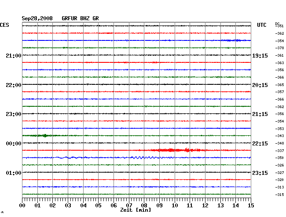
Task: Click the 01 minute axis label
Action: point(37,205)
